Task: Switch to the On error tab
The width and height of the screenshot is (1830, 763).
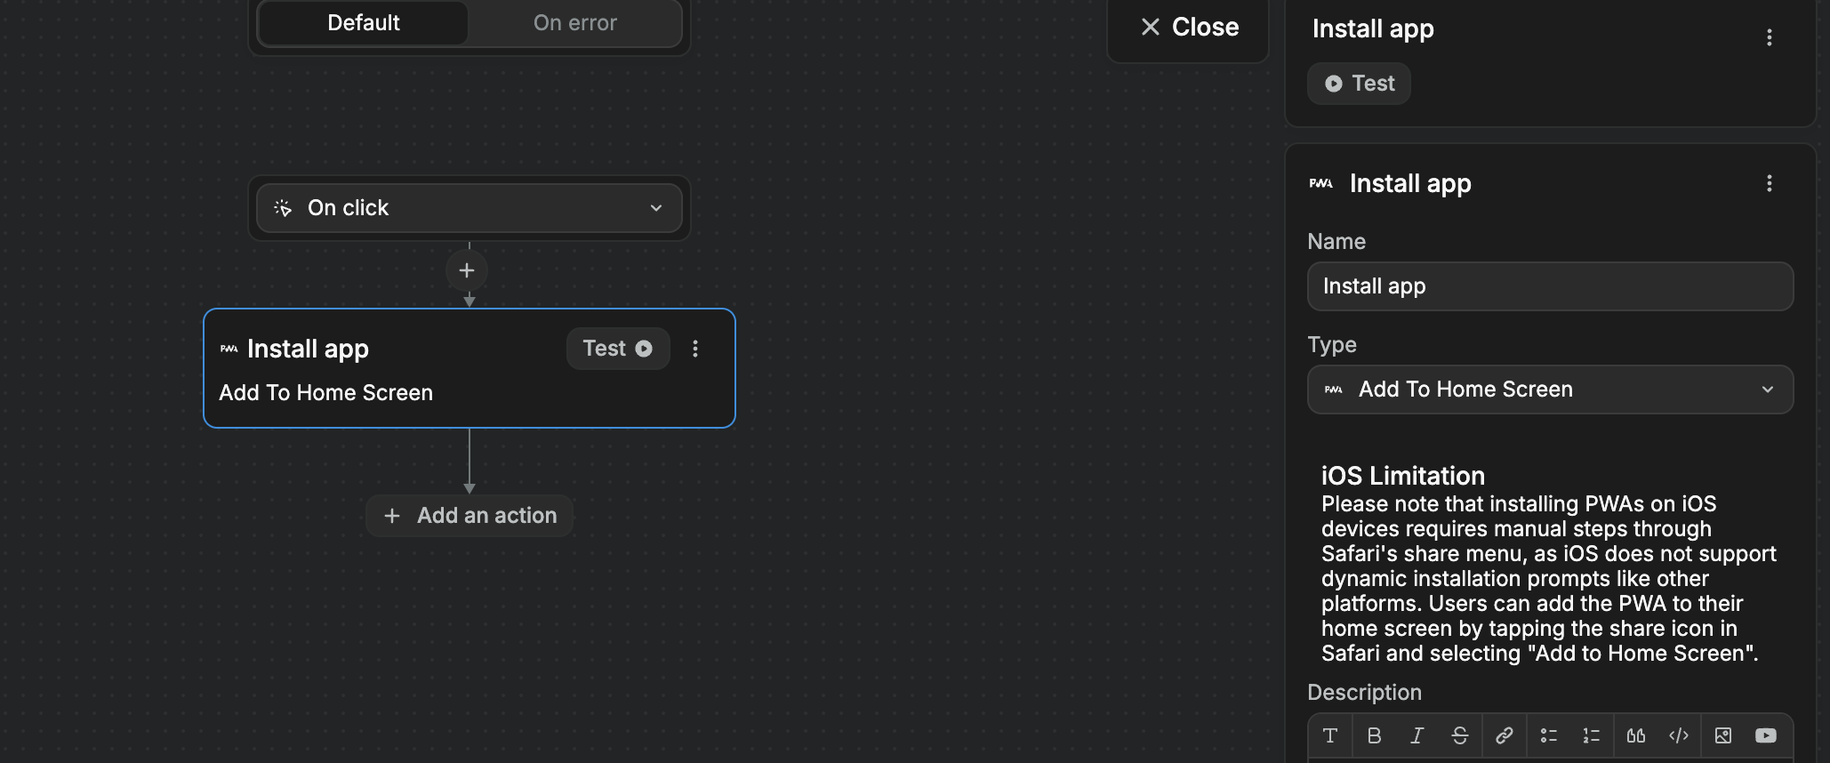Action: pyautogui.click(x=574, y=23)
